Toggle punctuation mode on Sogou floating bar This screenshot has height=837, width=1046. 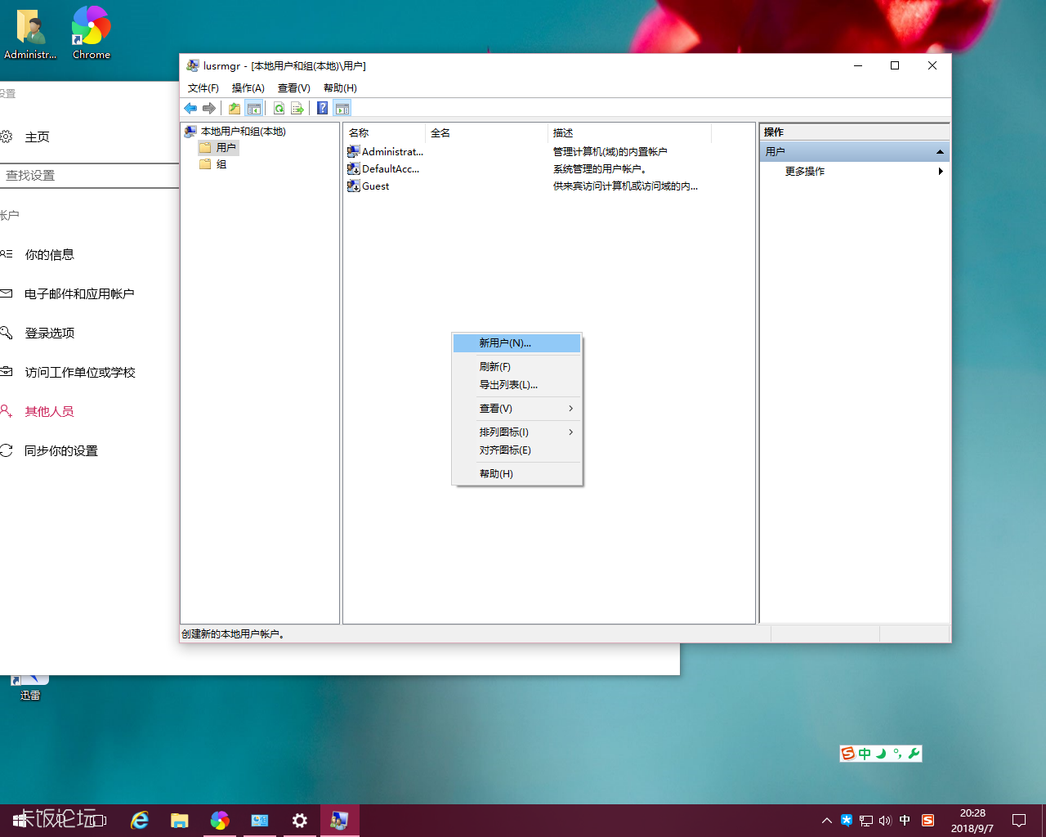pos(897,754)
